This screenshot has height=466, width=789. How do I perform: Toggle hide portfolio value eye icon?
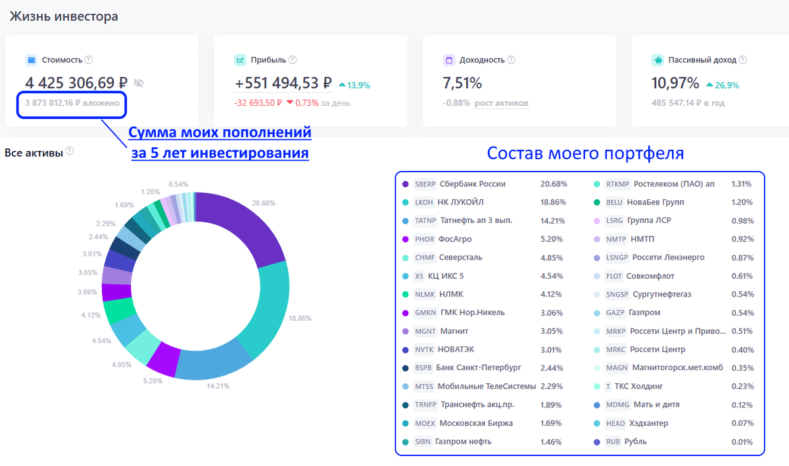pyautogui.click(x=138, y=83)
